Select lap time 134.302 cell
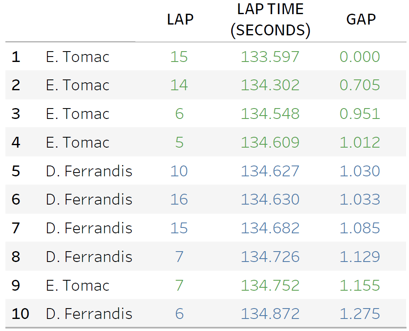409x331 pixels. coord(270,85)
